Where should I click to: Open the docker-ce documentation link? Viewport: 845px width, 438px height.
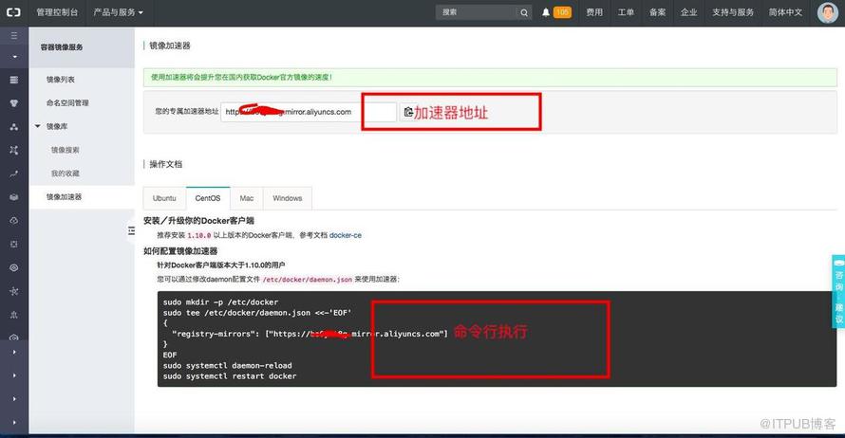pyautogui.click(x=346, y=235)
